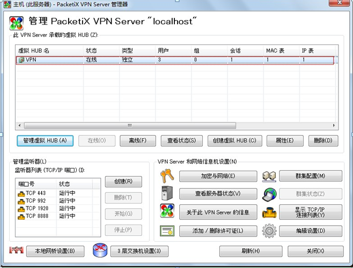Take the hub offline with 离线(F)

[x=137, y=141]
